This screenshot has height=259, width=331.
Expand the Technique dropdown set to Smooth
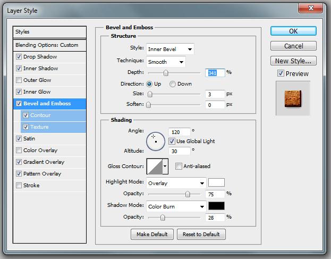click(166, 62)
